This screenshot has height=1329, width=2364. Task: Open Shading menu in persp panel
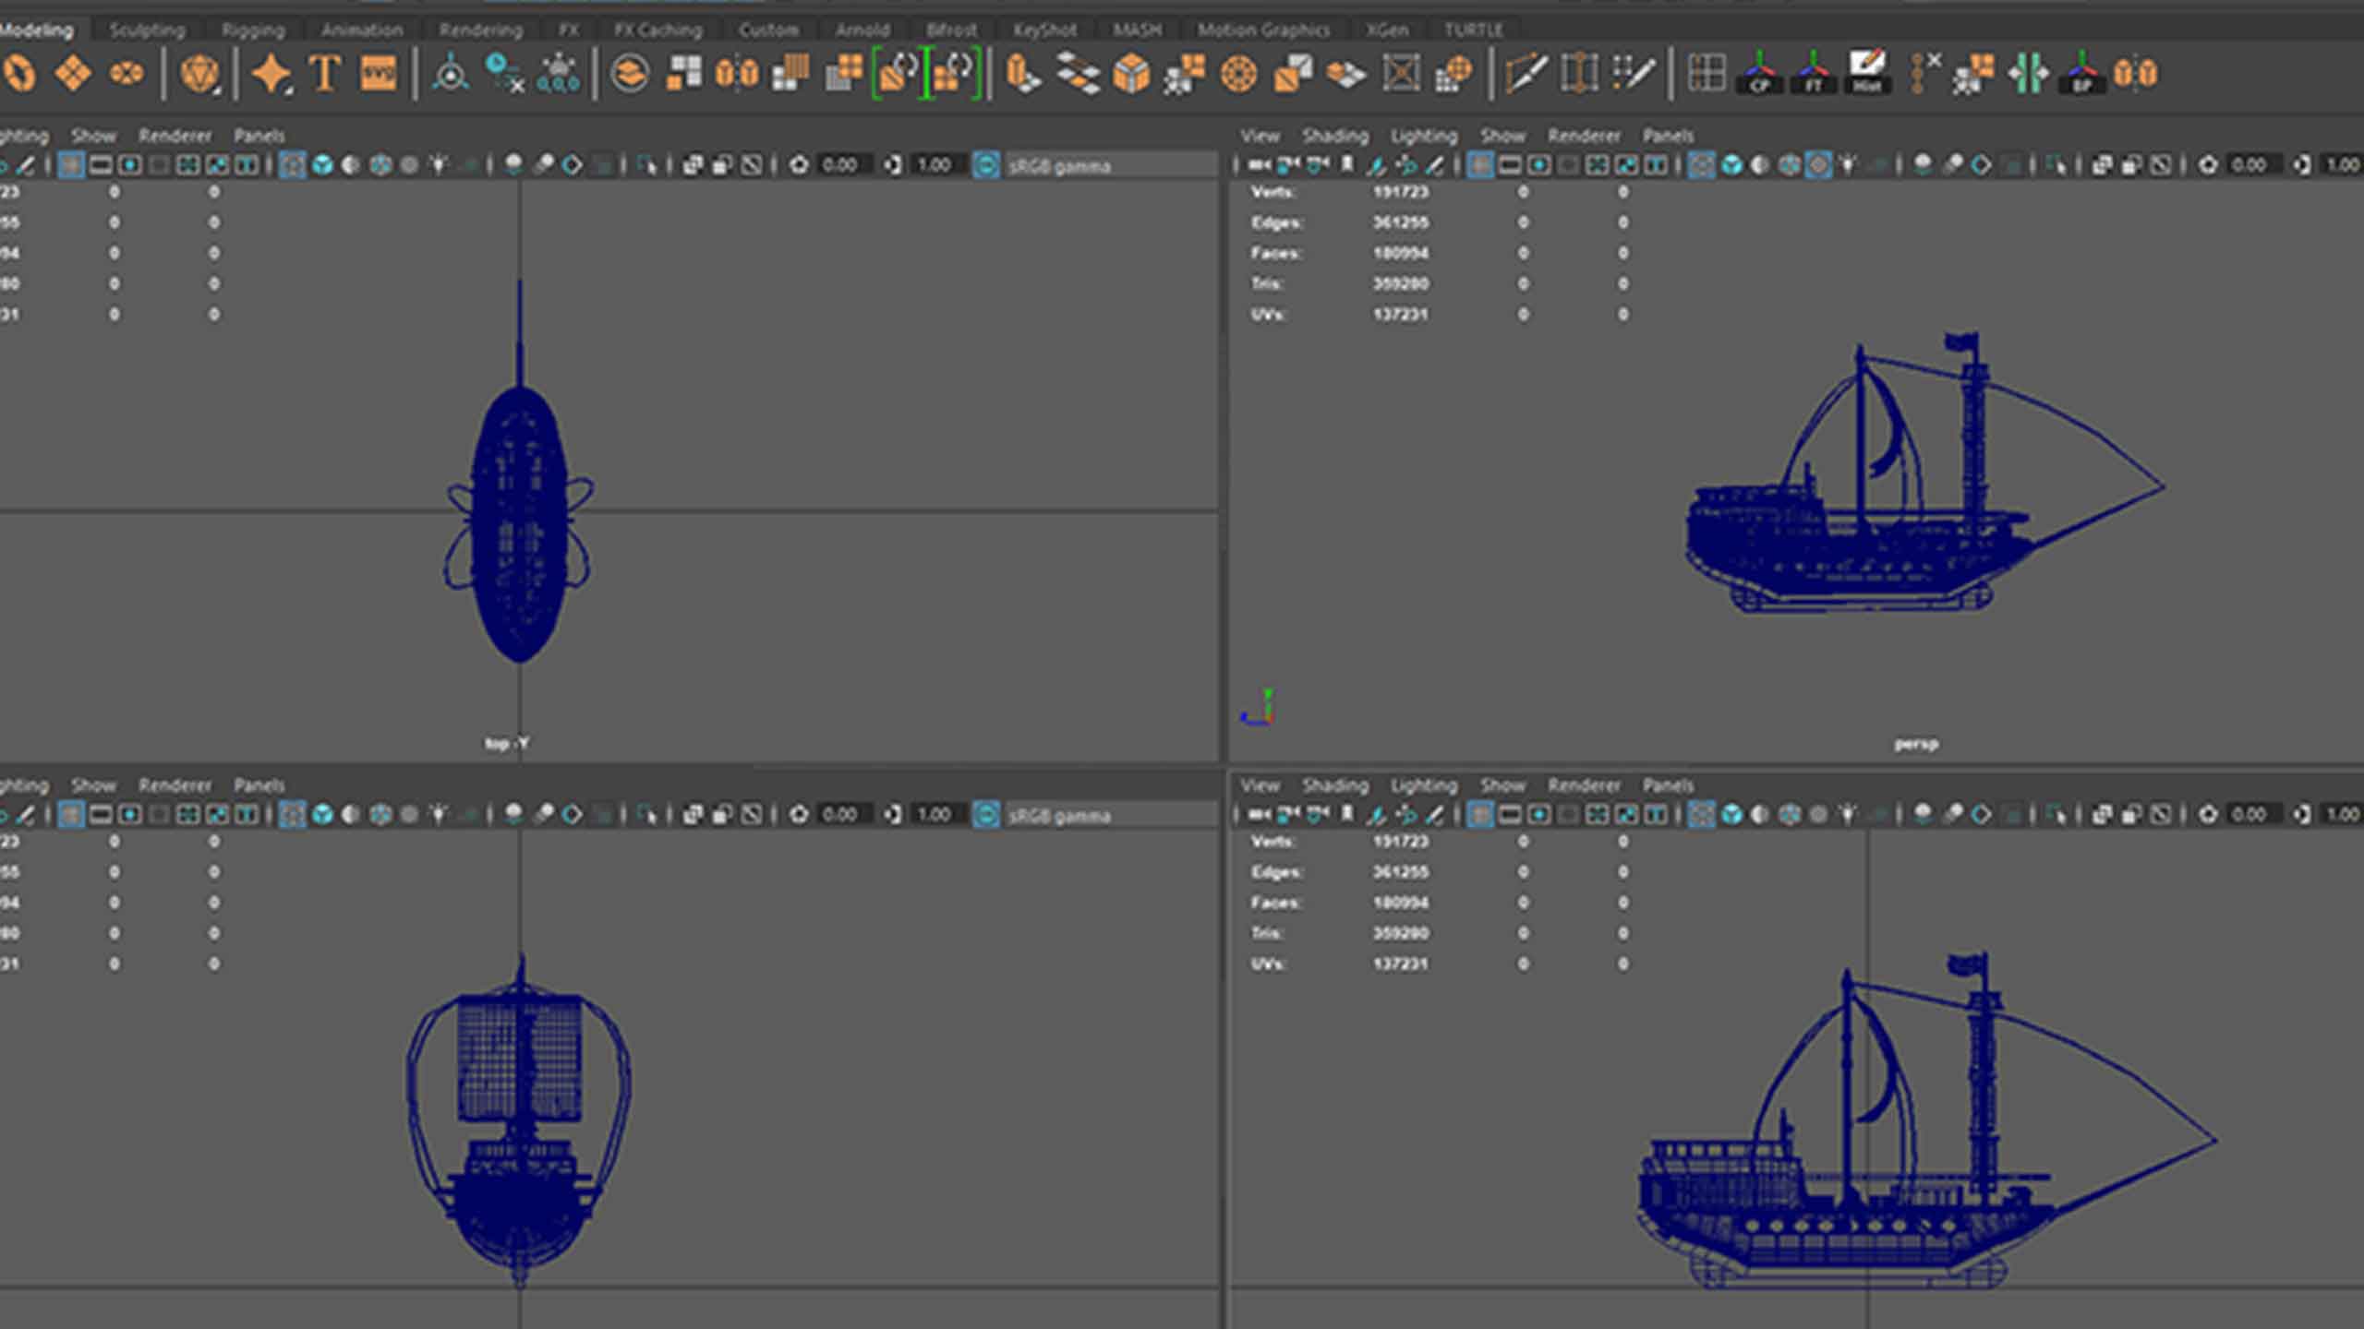pyautogui.click(x=1334, y=137)
